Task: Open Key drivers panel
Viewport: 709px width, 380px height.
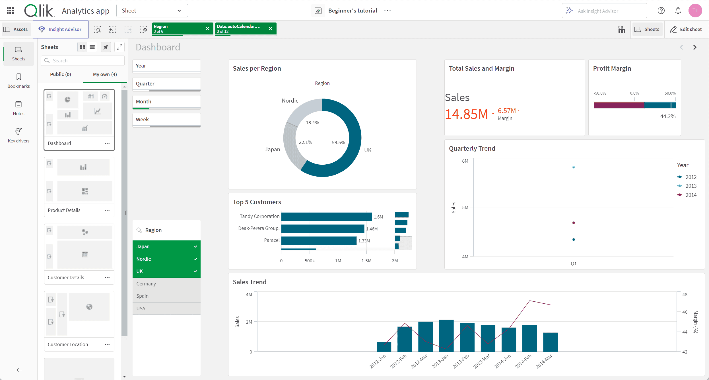Action: (x=18, y=135)
